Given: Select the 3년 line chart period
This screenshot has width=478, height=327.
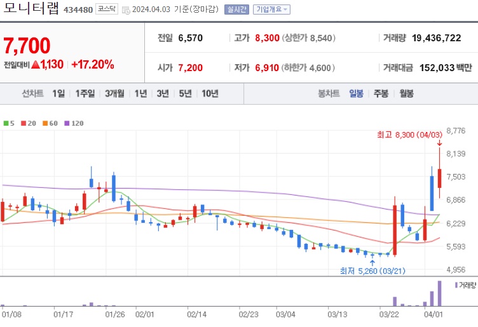Looking at the screenshot, I should [163, 93].
